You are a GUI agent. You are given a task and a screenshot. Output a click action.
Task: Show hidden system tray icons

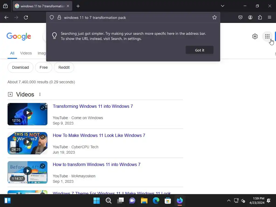(x=229, y=201)
